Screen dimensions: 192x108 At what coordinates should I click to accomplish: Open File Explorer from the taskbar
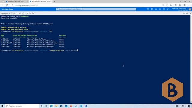[56, 106]
